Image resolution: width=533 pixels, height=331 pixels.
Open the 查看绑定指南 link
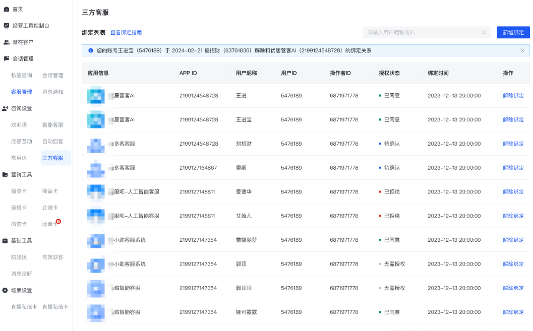pos(126,33)
